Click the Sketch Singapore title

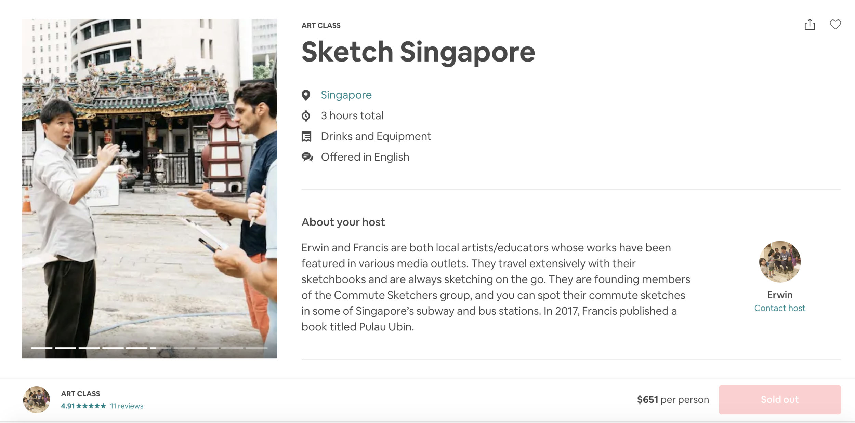(x=418, y=52)
